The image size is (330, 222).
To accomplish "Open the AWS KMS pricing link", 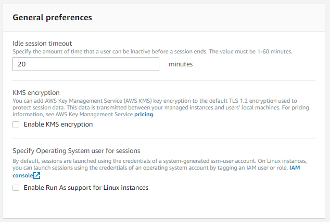I will point(144,114).
